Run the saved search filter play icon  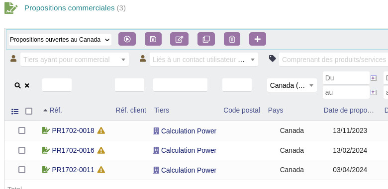tap(127, 39)
